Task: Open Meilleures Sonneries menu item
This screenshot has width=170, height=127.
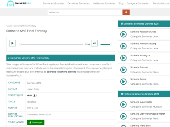Action: 104,3
